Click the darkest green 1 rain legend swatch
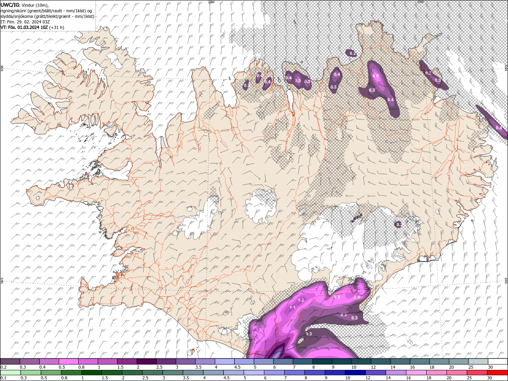 (92, 373)
